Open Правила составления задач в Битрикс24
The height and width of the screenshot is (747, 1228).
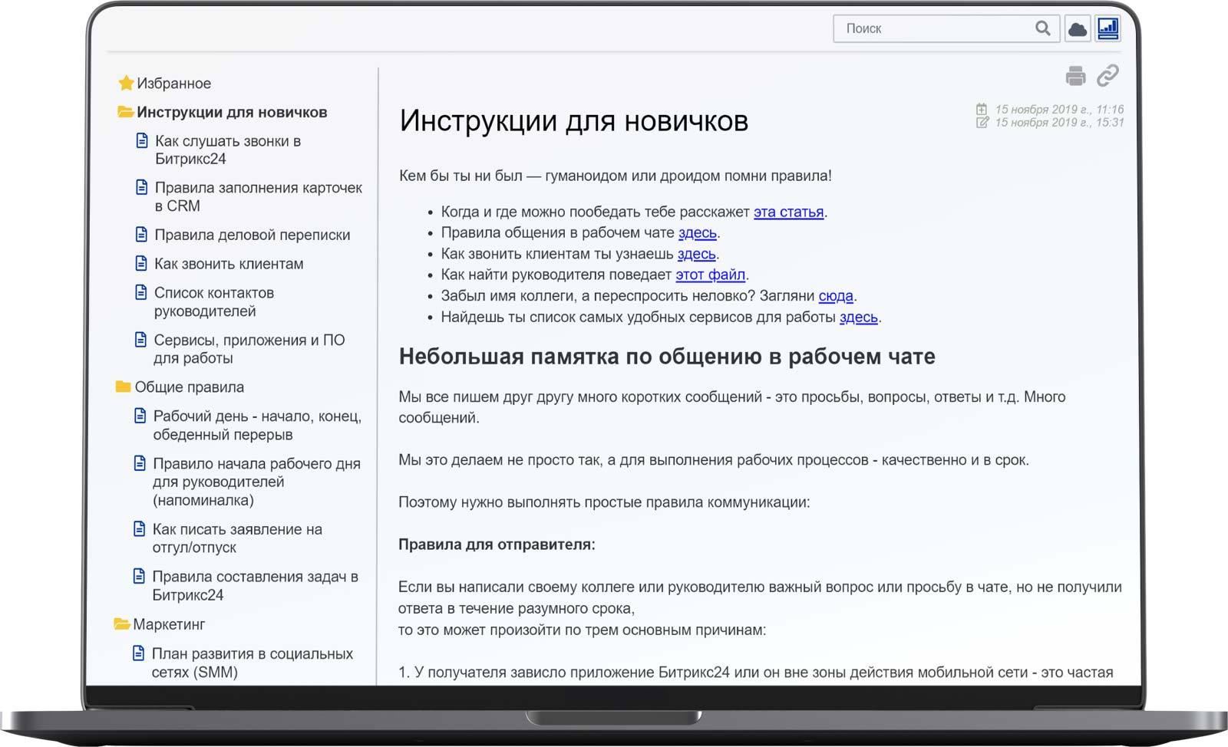click(255, 585)
